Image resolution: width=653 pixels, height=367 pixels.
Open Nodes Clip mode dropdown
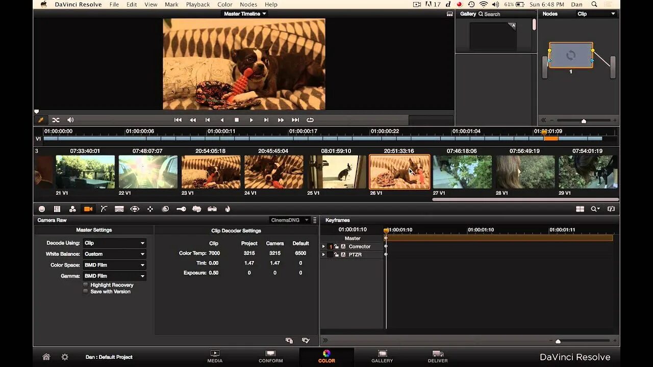(596, 14)
